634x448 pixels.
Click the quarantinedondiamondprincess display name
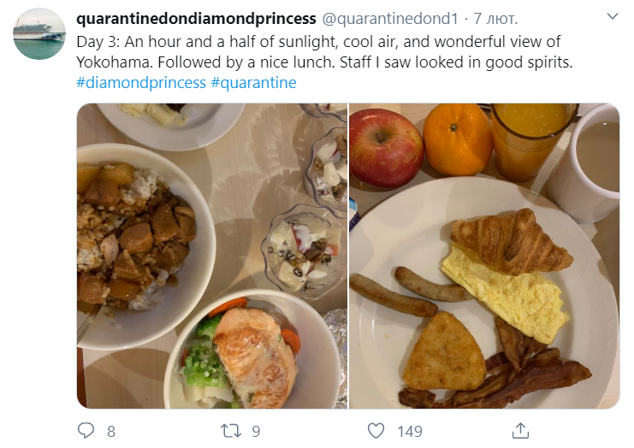(196, 19)
